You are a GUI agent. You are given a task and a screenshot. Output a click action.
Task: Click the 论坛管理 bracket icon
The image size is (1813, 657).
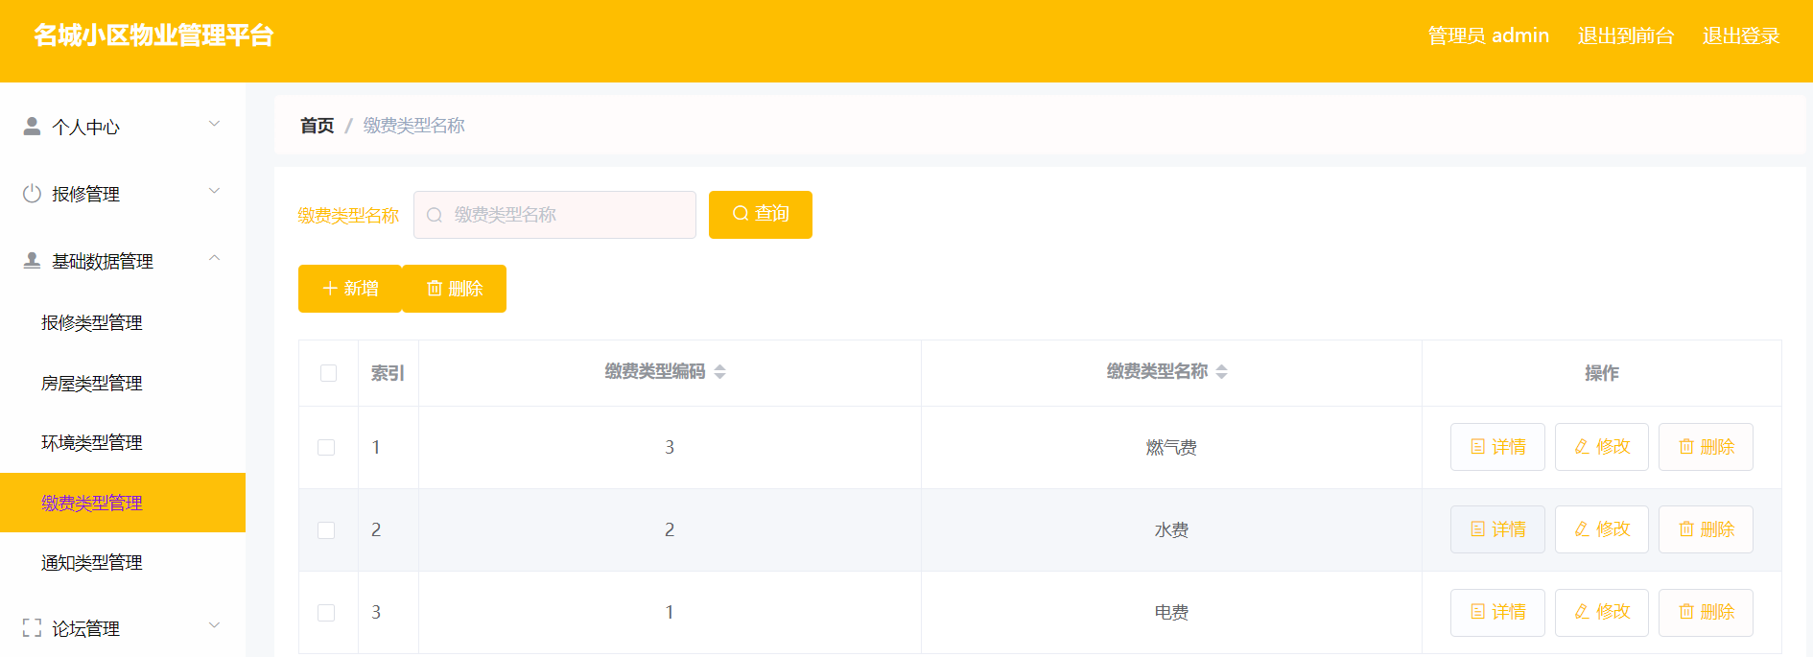point(32,628)
